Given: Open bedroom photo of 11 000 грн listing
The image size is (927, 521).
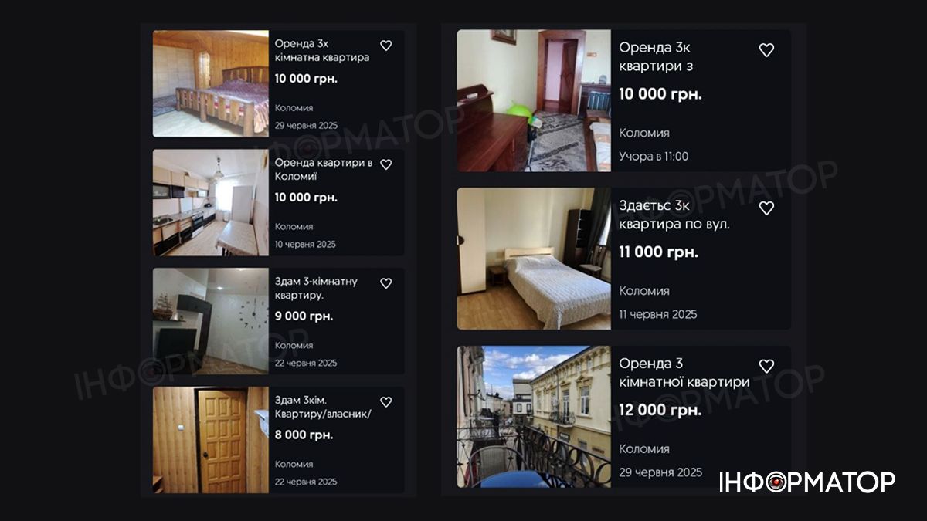Looking at the screenshot, I should (534, 259).
